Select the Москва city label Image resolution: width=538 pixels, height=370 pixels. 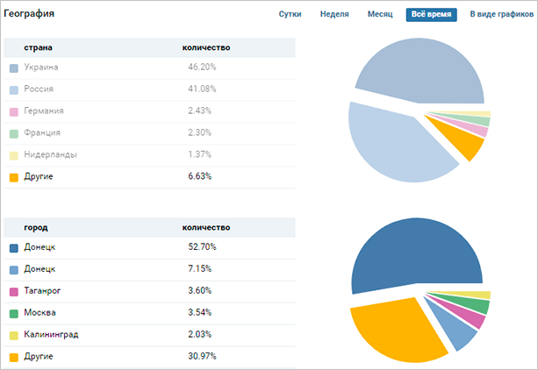(40, 314)
